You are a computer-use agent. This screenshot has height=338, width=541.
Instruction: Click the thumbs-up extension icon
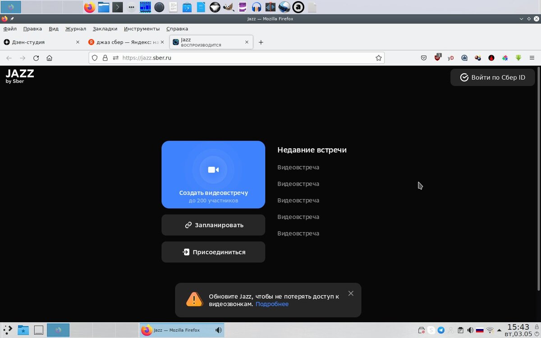(464, 58)
